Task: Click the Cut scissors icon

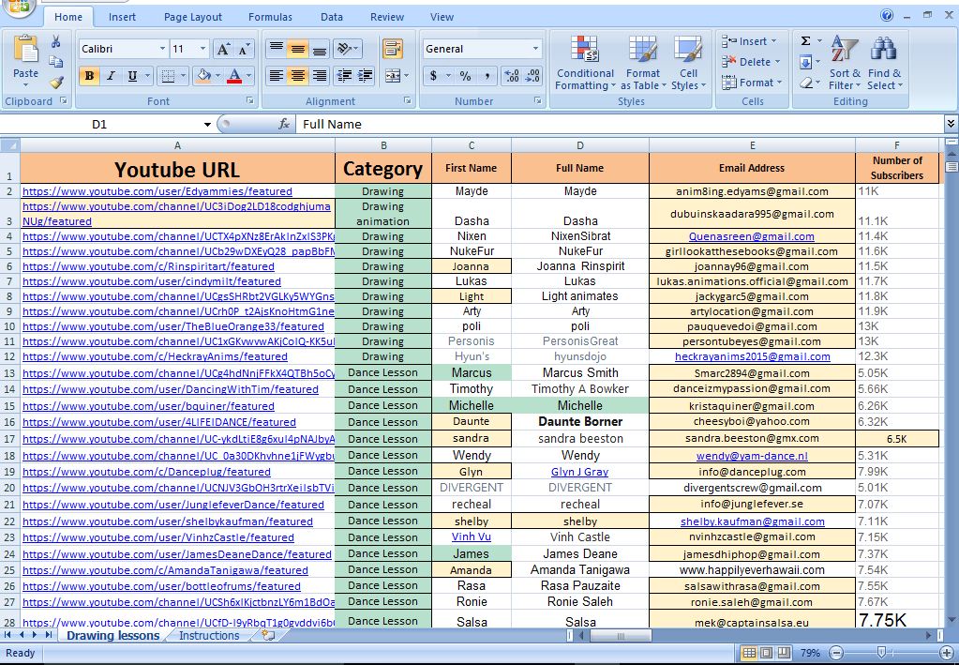Action: click(55, 41)
